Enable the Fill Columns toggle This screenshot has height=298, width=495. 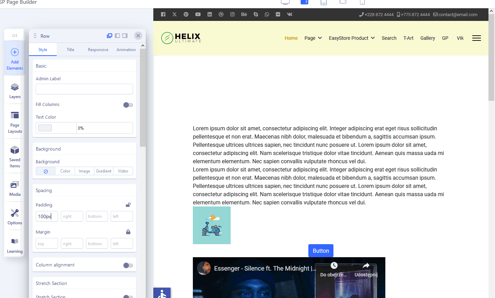128,105
